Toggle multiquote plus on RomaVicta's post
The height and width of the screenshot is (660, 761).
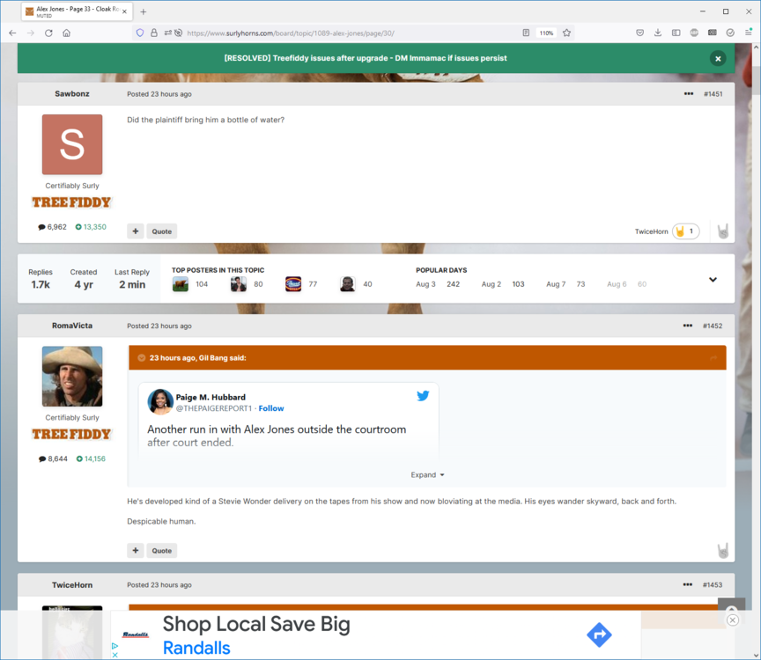(136, 551)
